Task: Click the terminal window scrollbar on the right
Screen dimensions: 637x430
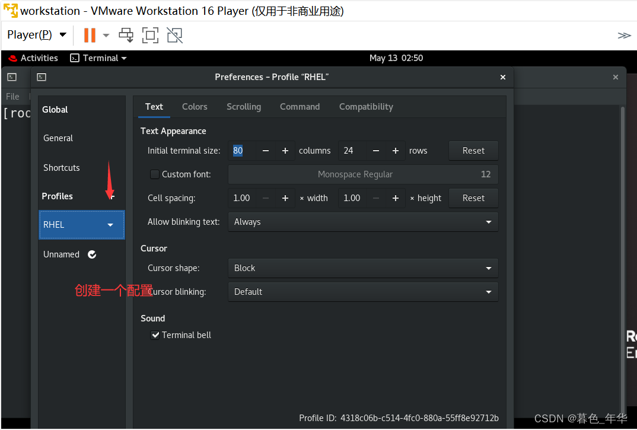Action: coord(622,260)
